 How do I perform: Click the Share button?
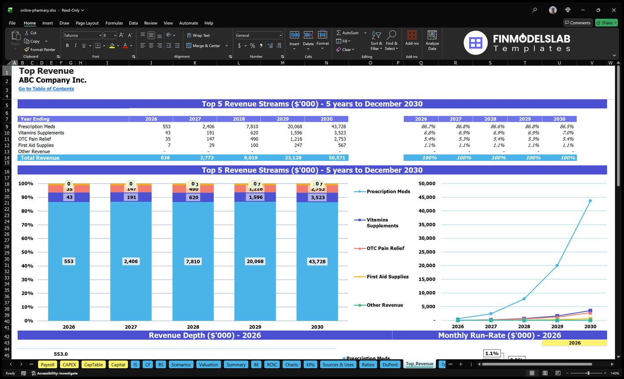[x=606, y=22]
